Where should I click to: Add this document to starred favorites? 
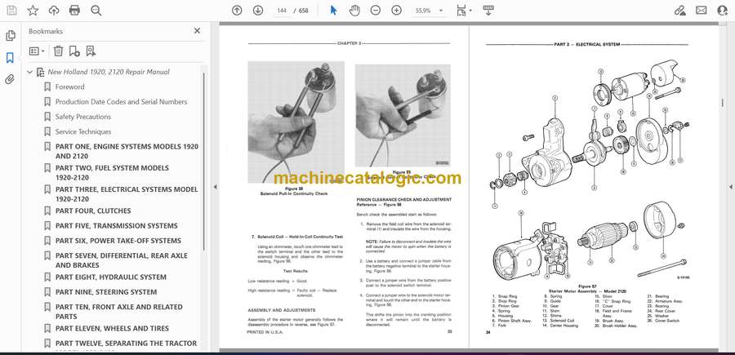[x=33, y=11]
